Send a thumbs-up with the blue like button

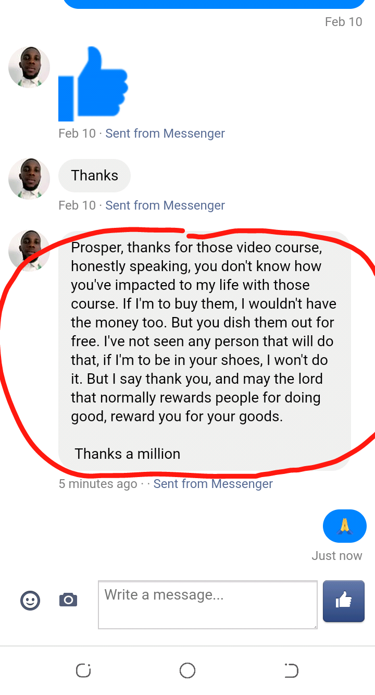[x=344, y=601]
